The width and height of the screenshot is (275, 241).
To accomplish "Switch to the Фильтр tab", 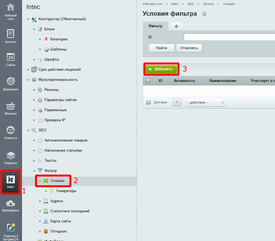I will pyautogui.click(x=155, y=26).
